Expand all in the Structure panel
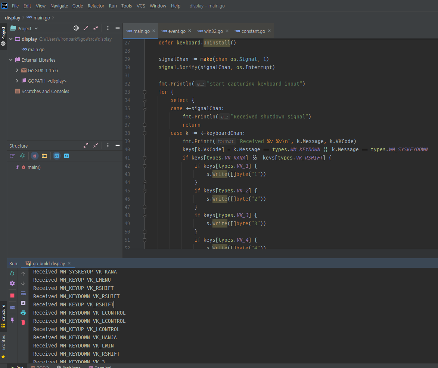Viewport: 438px width, 368px height. 86,146
